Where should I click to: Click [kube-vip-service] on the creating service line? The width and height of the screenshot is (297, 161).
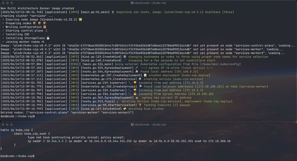tap(188, 79)
